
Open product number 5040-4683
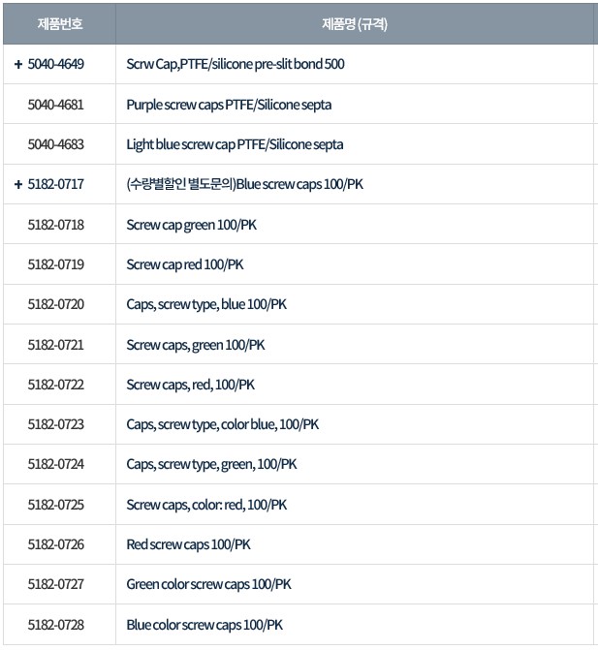point(55,144)
